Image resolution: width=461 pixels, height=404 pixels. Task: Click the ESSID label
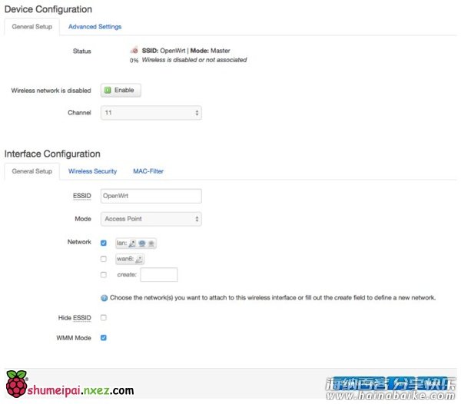[82, 196]
